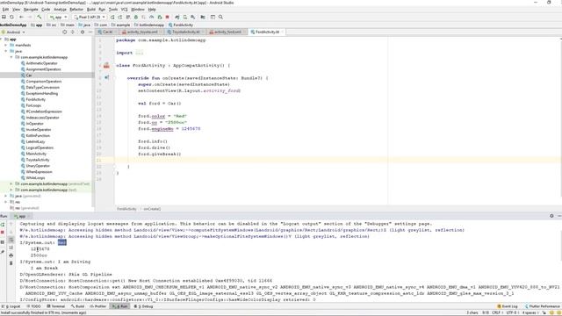The width and height of the screenshot is (562, 316).
Task: Click the project panel locate target icon
Action: [64, 32]
